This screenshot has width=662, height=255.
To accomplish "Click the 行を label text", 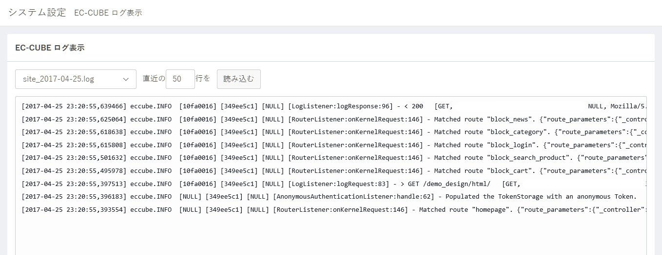I will pyautogui.click(x=203, y=78).
